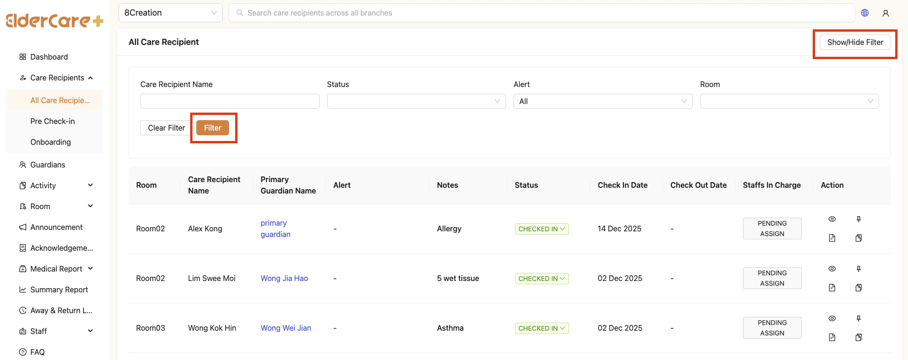
Task: Change Alex Kong's CHECKED IN status dropdown
Action: coord(541,229)
